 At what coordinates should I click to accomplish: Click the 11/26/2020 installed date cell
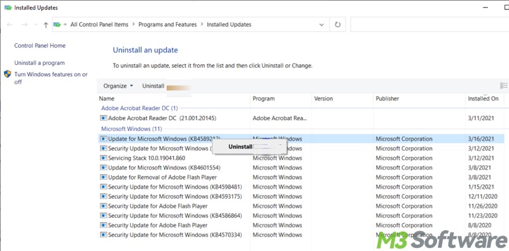pyautogui.click(x=482, y=206)
